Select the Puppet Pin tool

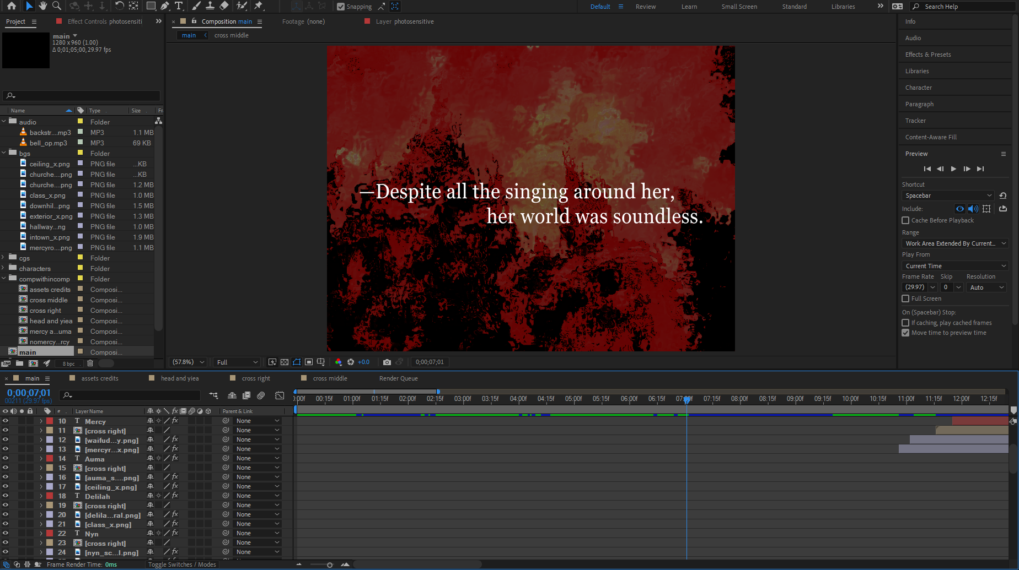pos(259,6)
